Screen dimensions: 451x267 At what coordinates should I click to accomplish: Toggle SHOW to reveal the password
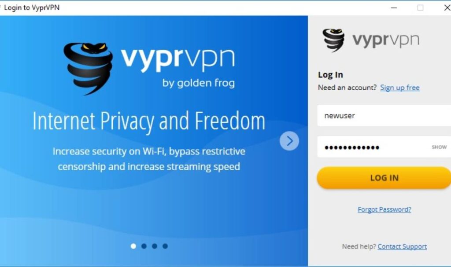(x=439, y=147)
